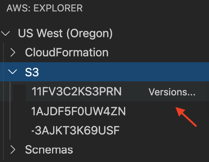Select the S3 label text
This screenshot has width=209, height=162.
[x=32, y=72]
